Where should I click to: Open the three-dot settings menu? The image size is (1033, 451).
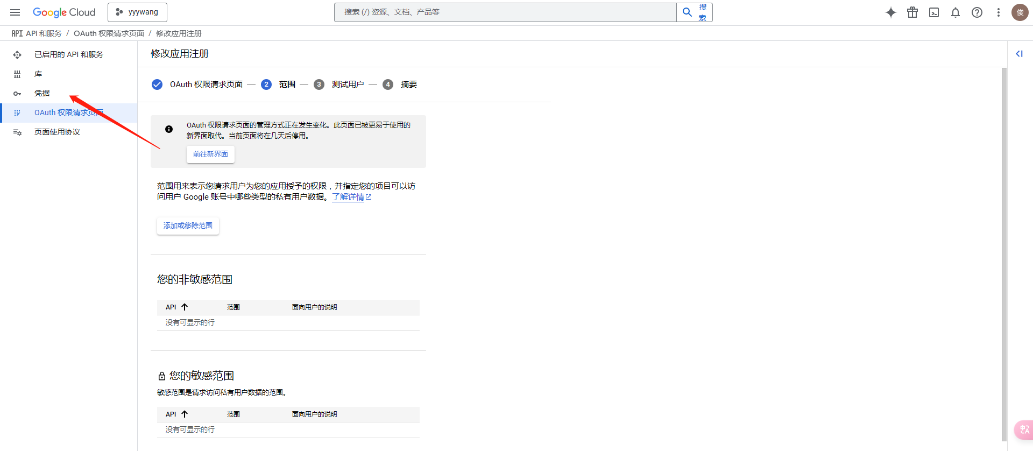click(x=999, y=12)
